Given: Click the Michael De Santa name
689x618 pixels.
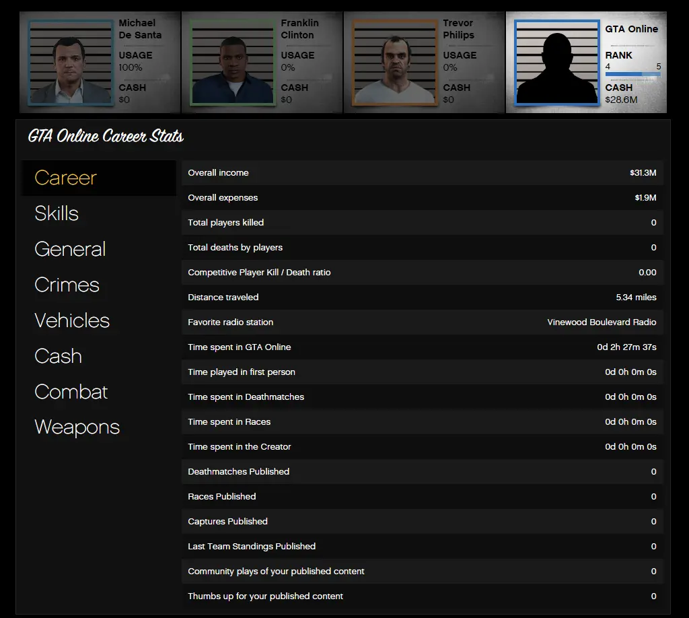Looking at the screenshot, I should 140,29.
